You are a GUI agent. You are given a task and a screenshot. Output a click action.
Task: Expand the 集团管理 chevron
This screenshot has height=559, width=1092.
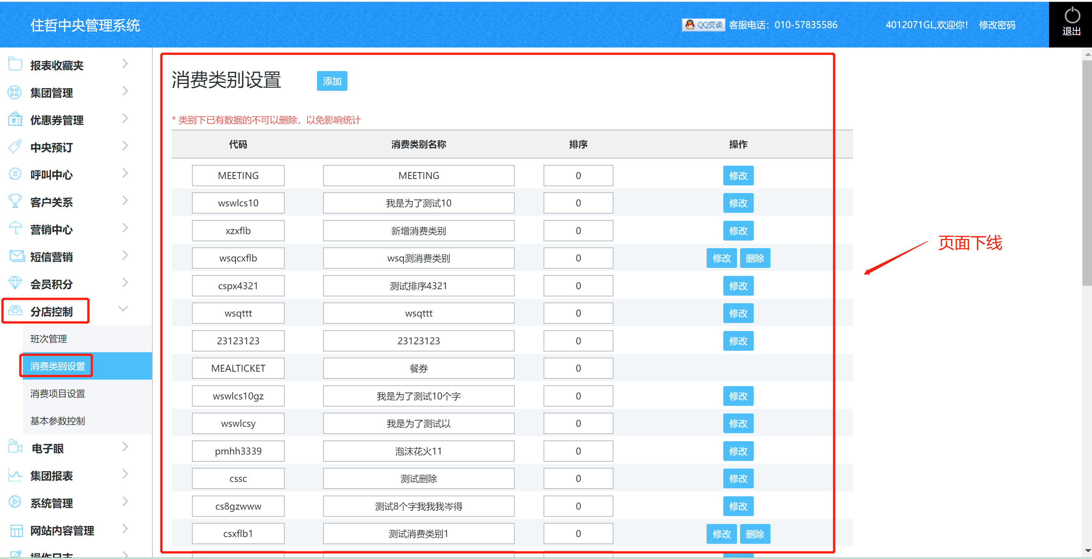[x=125, y=92]
